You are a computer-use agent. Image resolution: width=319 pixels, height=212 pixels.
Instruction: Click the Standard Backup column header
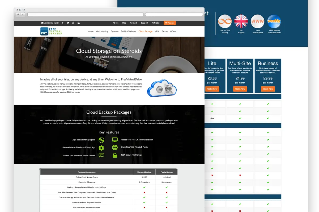coord(144,172)
